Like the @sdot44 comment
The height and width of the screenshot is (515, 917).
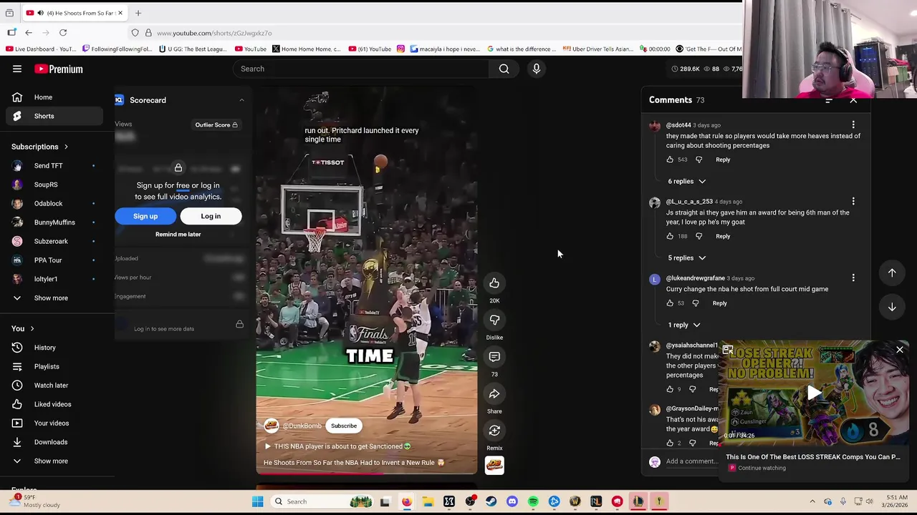670,160
